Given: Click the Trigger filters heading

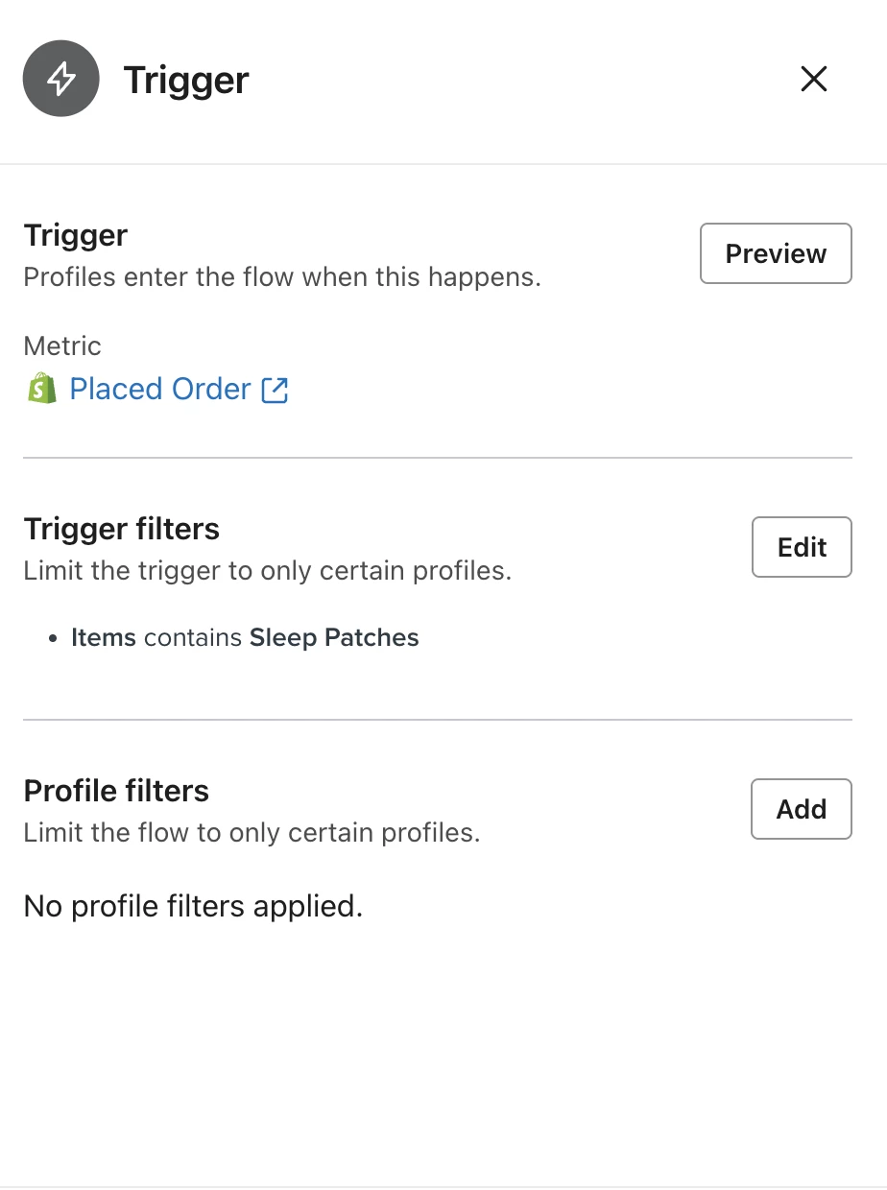Looking at the screenshot, I should point(122,529).
